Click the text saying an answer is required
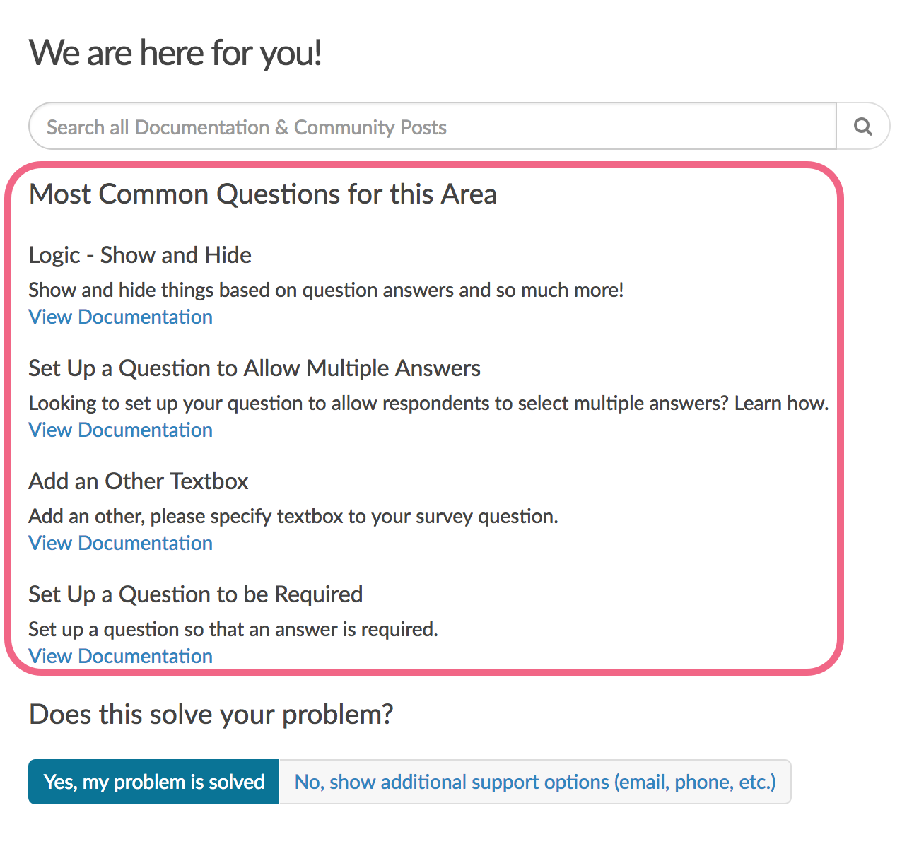The width and height of the screenshot is (919, 844). point(233,629)
